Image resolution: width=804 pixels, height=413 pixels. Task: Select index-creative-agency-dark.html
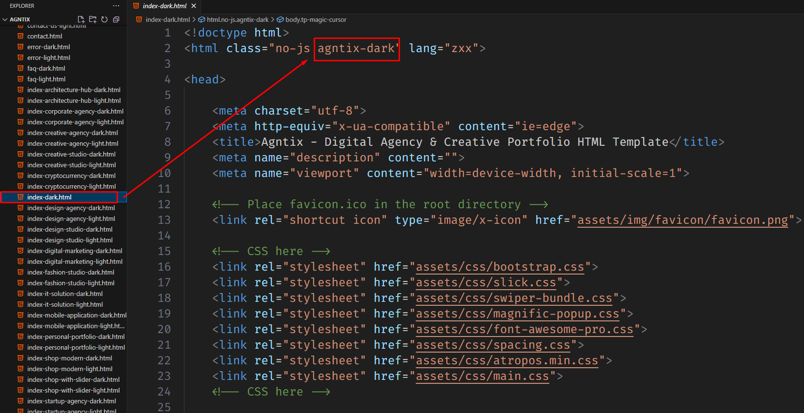click(72, 133)
